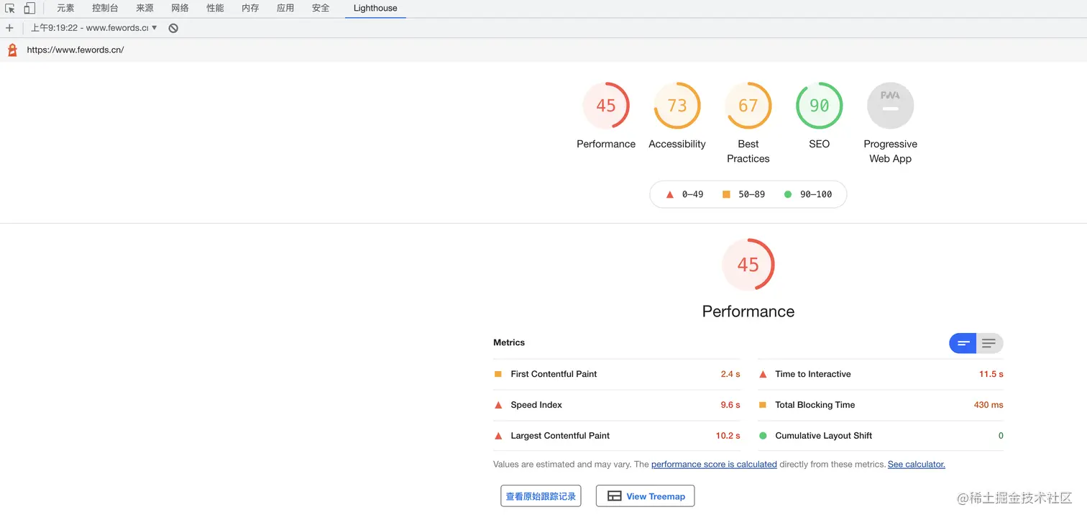
Task: Click the red triangle beside Speed Index
Action: tap(498, 405)
